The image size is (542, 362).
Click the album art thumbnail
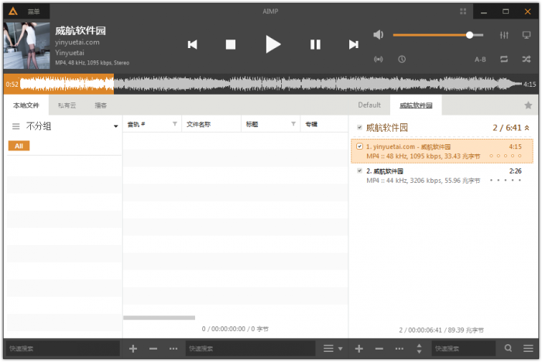(x=26, y=46)
